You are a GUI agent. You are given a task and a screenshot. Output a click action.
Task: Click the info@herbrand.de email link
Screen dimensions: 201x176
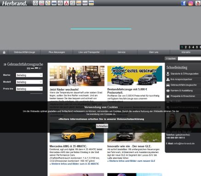coord(184,144)
